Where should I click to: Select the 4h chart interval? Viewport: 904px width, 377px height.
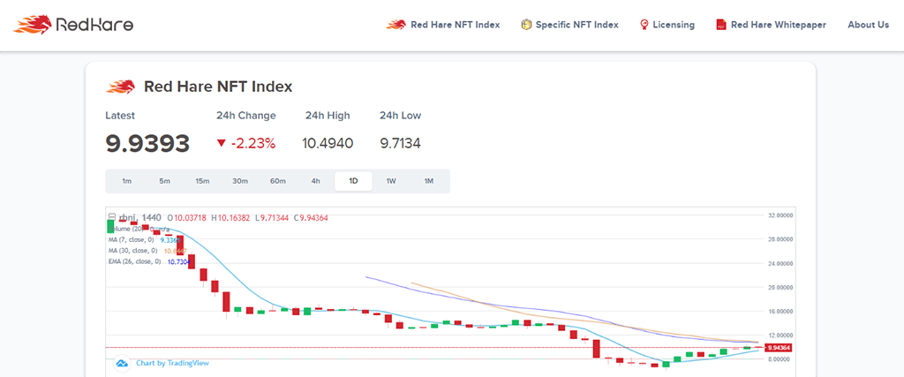click(315, 181)
